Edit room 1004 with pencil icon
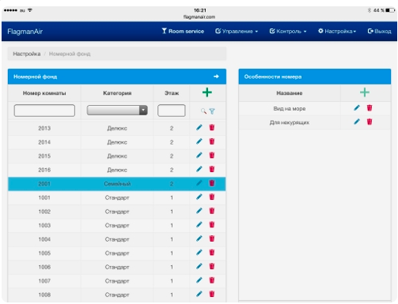 [199, 238]
